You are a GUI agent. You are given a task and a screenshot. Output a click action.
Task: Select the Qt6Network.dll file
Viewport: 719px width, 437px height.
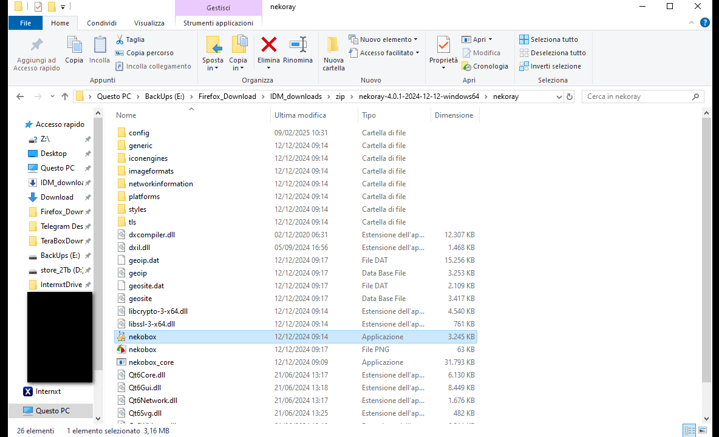(x=296, y=401)
